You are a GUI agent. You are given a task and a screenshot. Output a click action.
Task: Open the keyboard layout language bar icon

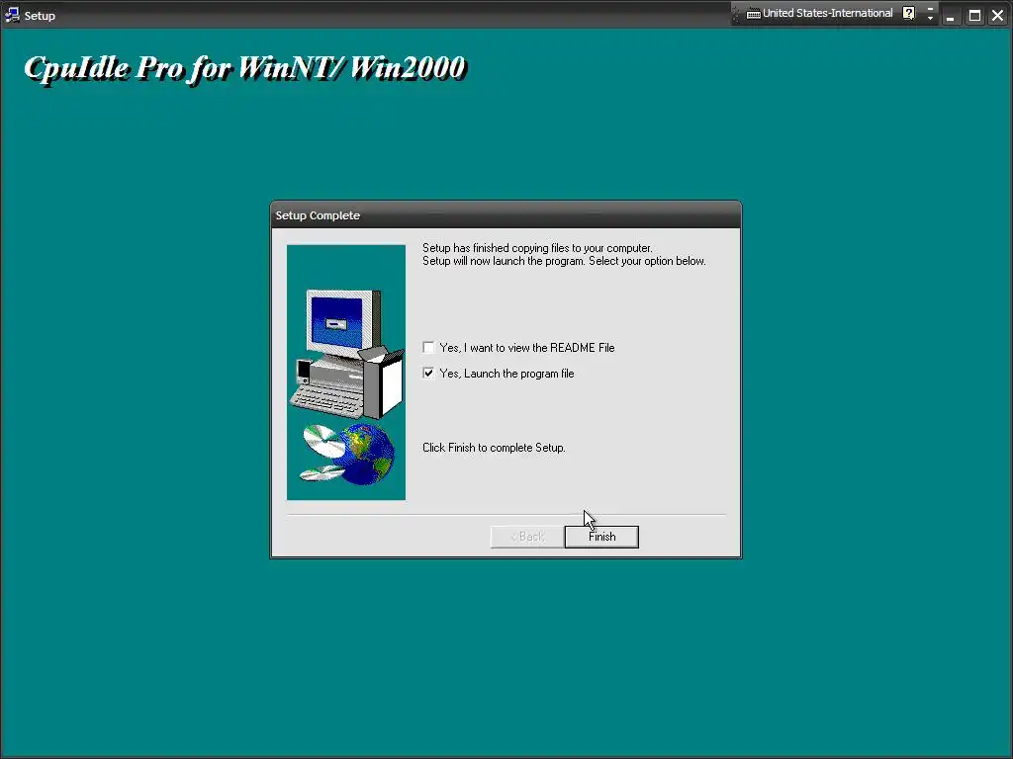coord(753,14)
